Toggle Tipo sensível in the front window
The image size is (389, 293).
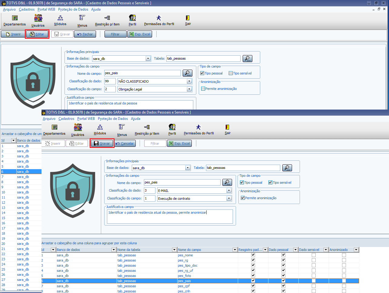point(271,183)
